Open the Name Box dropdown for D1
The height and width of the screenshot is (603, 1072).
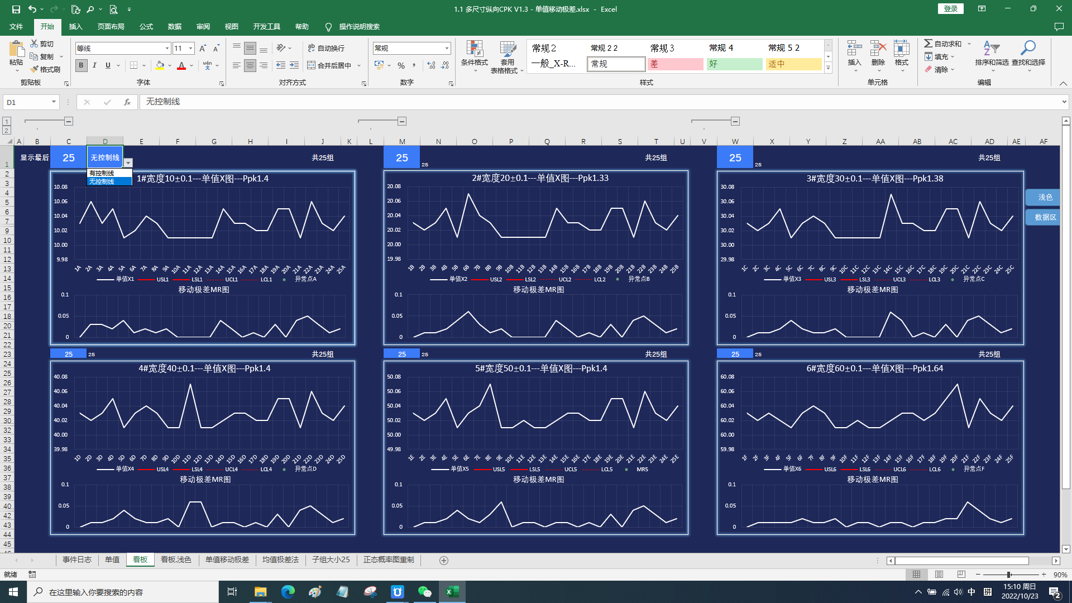pos(54,102)
